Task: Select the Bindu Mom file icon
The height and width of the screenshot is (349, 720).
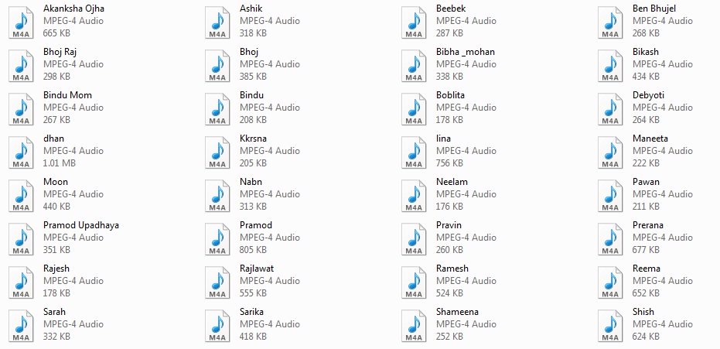Action: pos(21,109)
